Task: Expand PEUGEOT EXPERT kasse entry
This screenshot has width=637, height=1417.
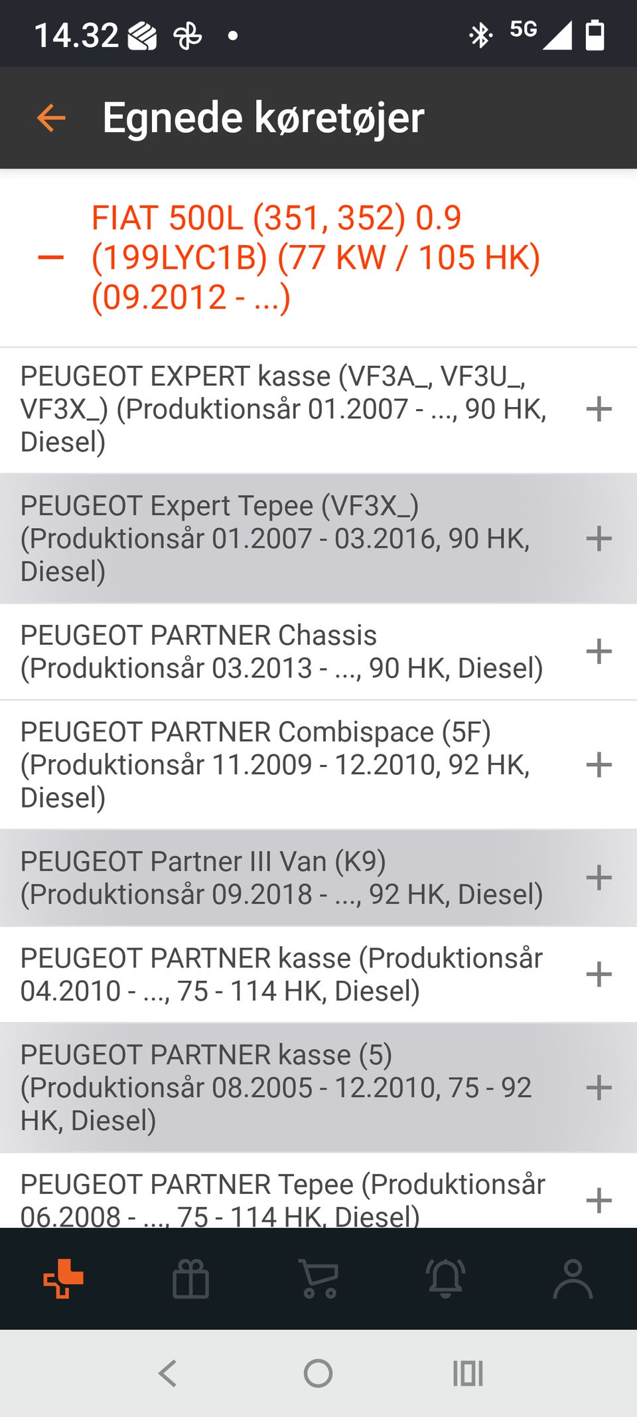Action: [x=599, y=409]
